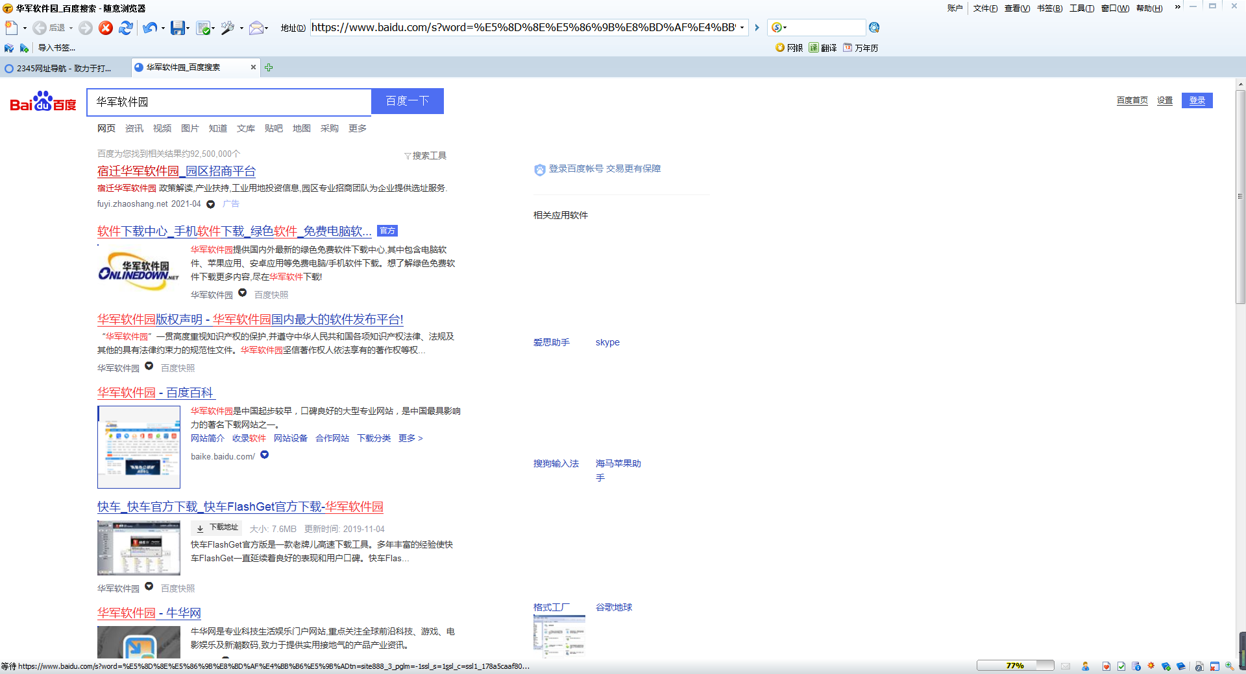Click the orange sun icon in status bar
The image size is (1246, 674).
(1151, 665)
